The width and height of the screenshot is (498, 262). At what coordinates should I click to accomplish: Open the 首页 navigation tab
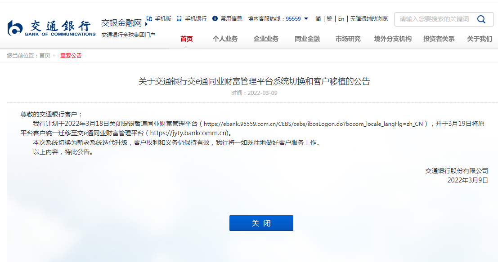[x=186, y=39]
